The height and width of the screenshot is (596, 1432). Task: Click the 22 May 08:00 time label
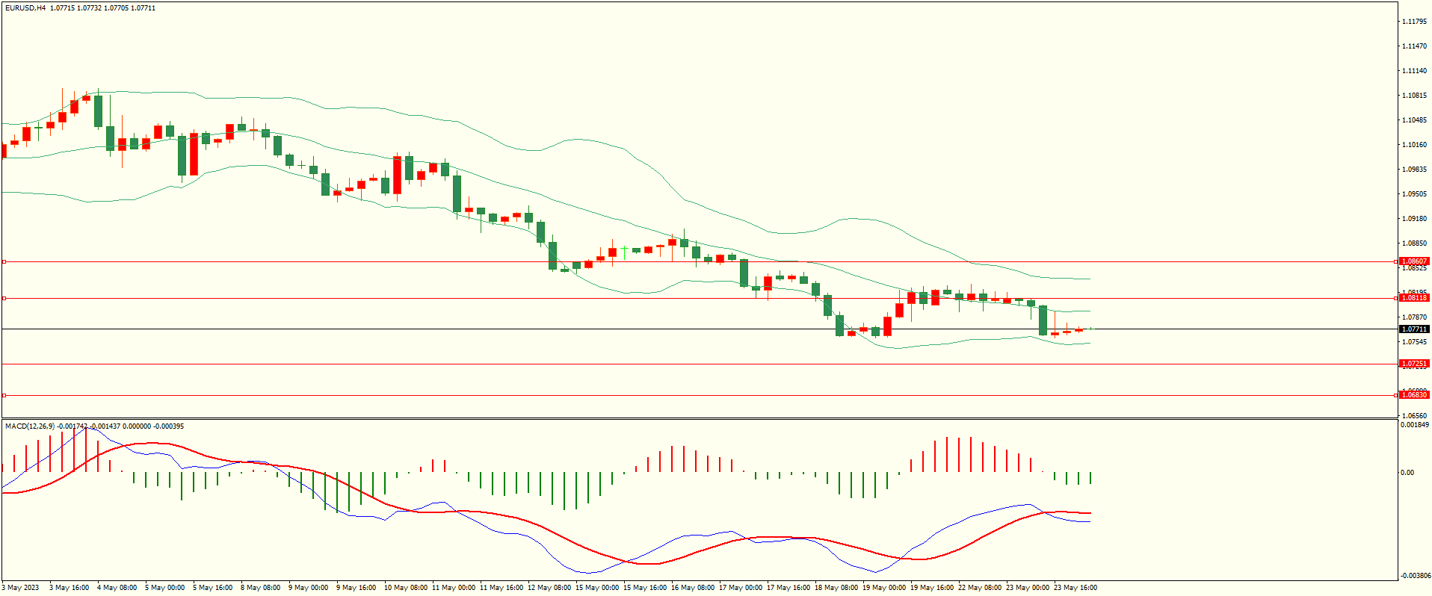(980, 587)
